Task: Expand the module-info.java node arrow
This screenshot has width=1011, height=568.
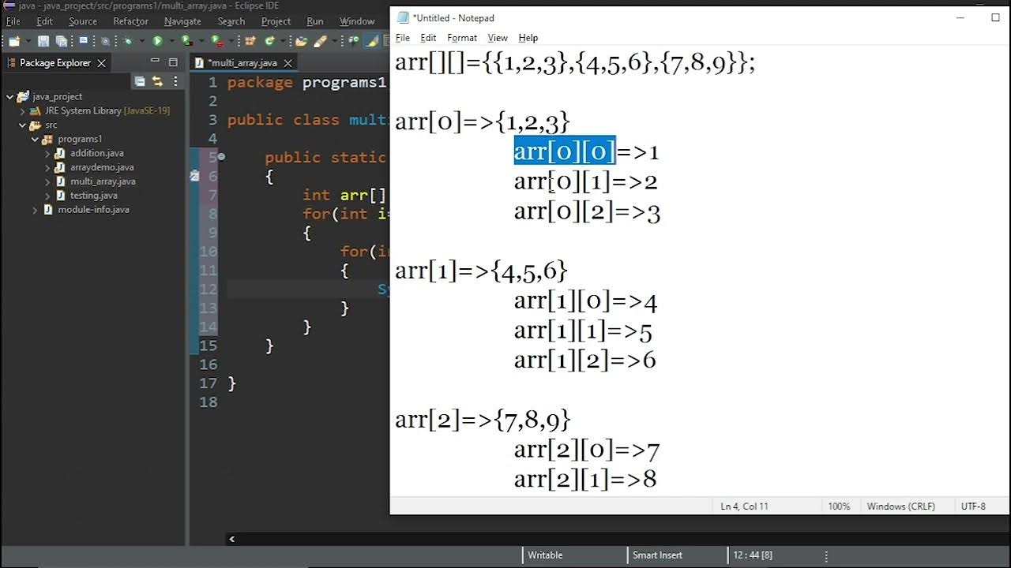Action: coord(35,210)
